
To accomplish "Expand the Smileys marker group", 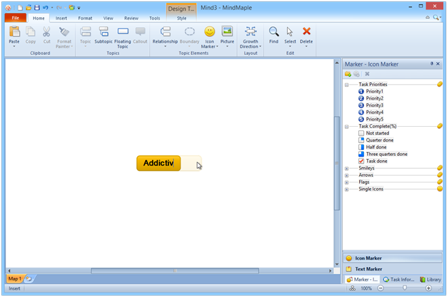I will tap(347, 168).
